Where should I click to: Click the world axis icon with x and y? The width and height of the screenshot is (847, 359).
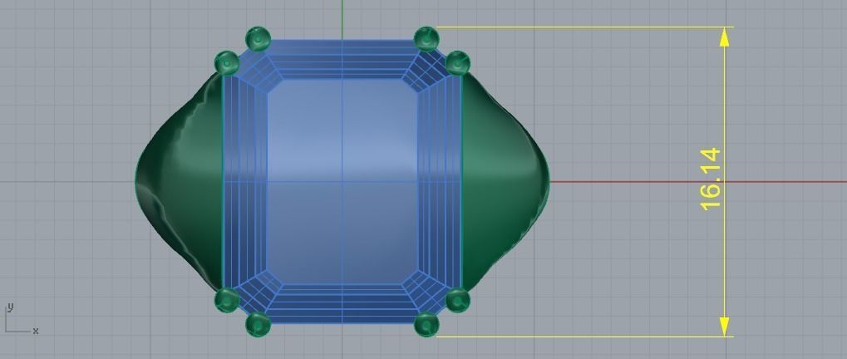pyautogui.click(x=22, y=319)
